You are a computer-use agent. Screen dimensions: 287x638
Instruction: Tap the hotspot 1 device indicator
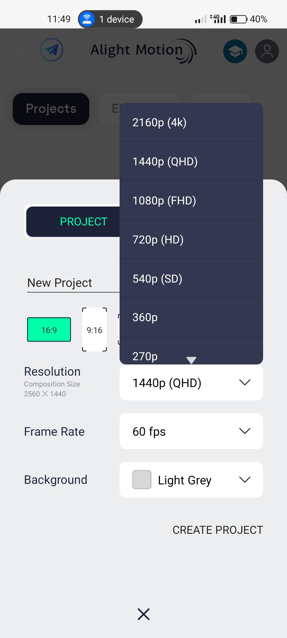(110, 19)
